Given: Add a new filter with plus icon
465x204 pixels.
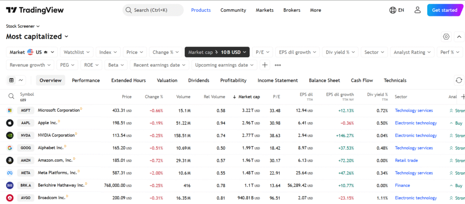Looking at the screenshot, I should tap(265, 65).
